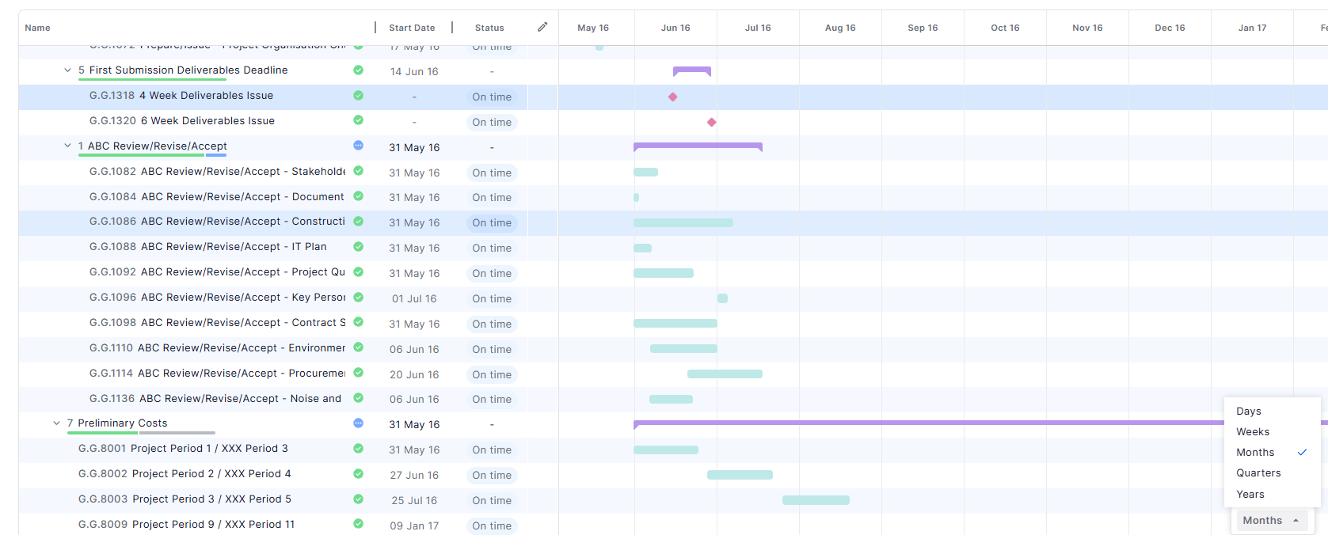Click the Start Date column header
The height and width of the screenshot is (535, 1328).
[x=412, y=28]
